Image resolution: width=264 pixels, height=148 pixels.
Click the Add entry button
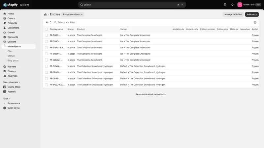(x=252, y=14)
